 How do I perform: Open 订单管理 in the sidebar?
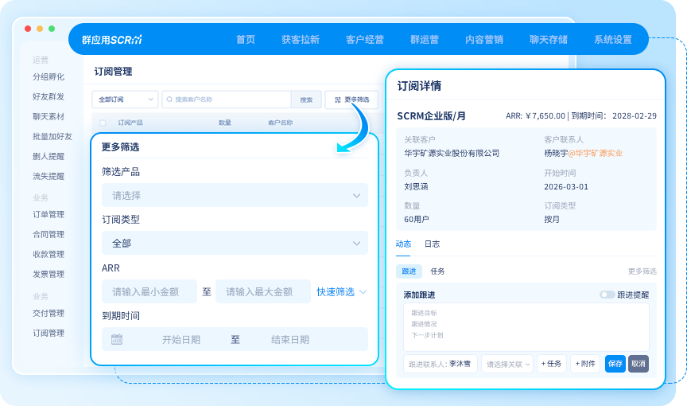pyautogui.click(x=49, y=214)
